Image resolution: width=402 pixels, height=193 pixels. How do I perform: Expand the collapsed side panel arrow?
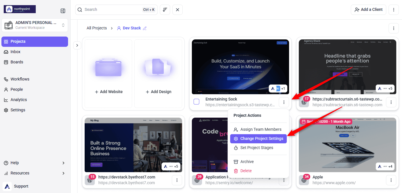[x=77, y=45]
